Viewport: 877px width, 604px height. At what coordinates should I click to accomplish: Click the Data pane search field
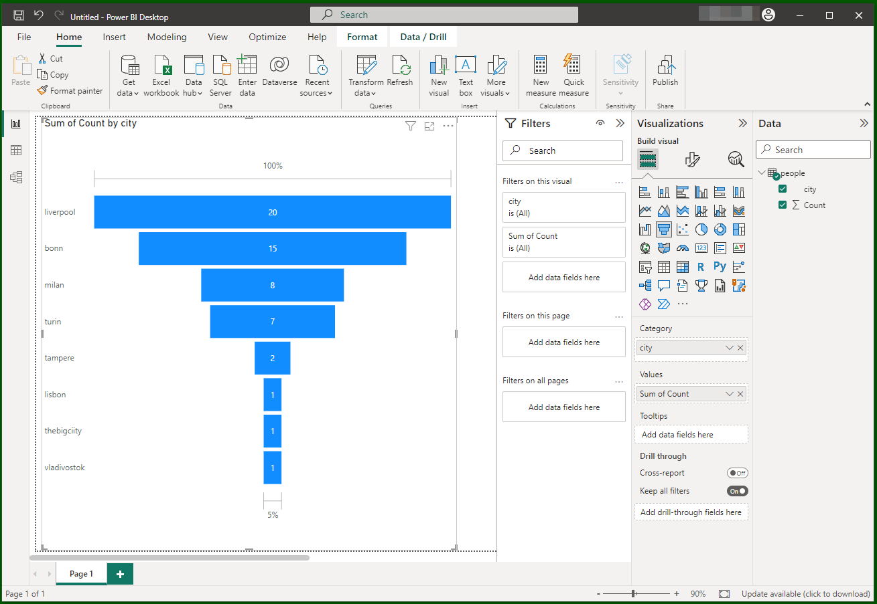(813, 150)
